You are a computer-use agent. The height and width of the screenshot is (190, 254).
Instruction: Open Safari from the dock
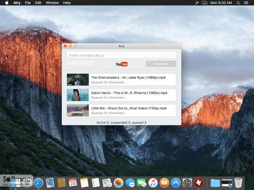[38, 183]
